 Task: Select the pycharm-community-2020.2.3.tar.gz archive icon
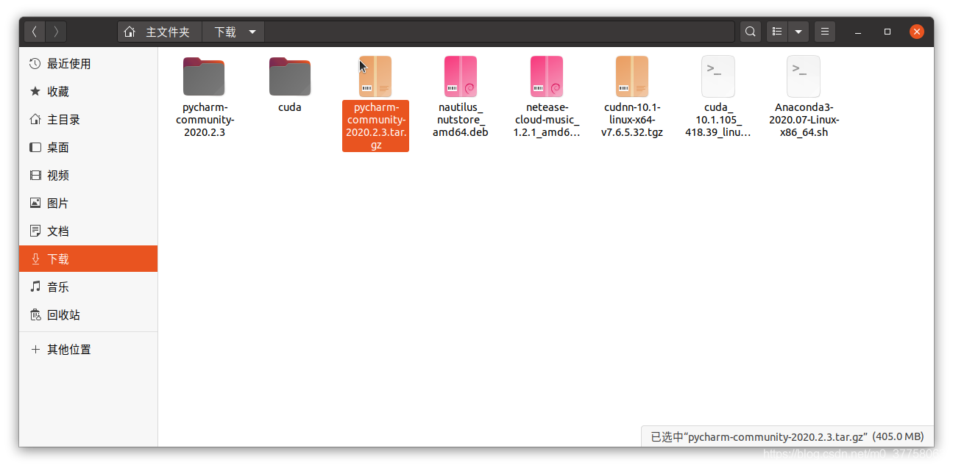(375, 76)
